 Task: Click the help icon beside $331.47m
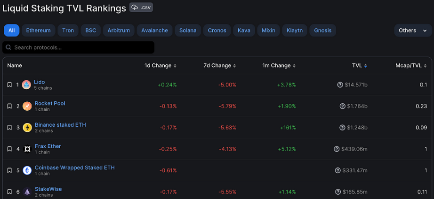click(x=338, y=170)
